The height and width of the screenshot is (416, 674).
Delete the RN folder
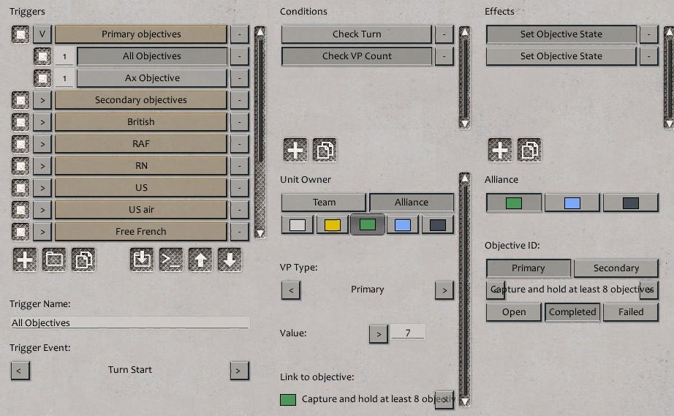240,166
